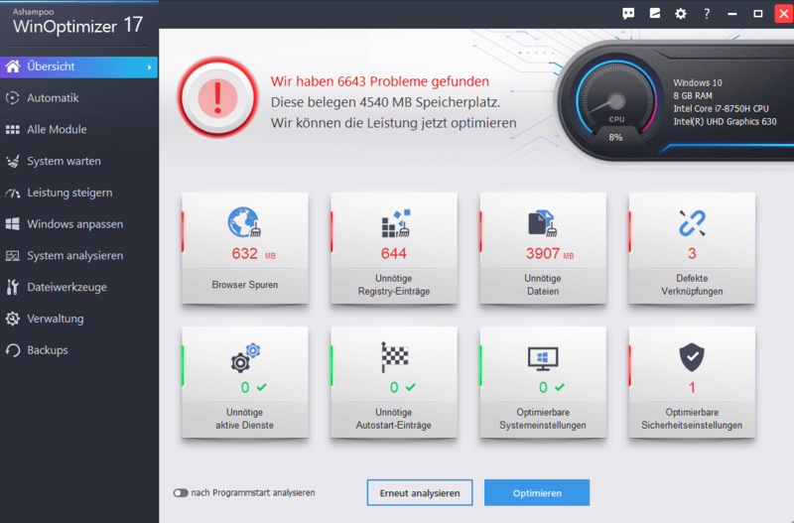Screen dimensions: 794x523
Task: Click the Registry-Einträge cleaner icon
Action: pyautogui.click(x=395, y=223)
